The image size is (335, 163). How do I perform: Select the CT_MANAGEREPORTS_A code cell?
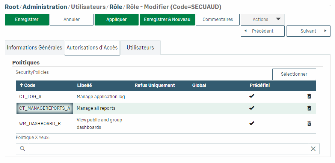point(45,108)
